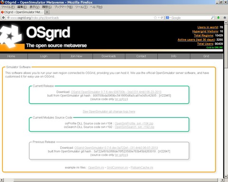
Task: Click the [r/22945] revision text
Action: click(x=165, y=96)
